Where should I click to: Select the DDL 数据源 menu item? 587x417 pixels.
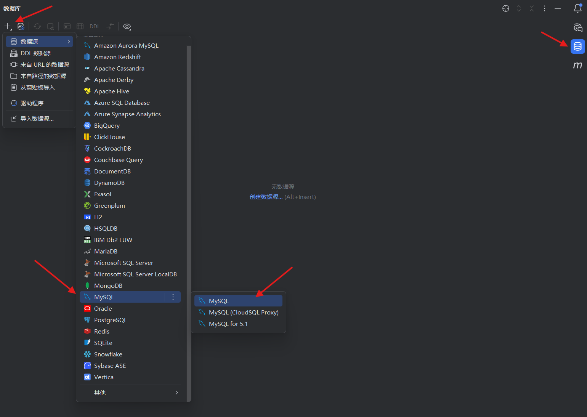[39, 53]
